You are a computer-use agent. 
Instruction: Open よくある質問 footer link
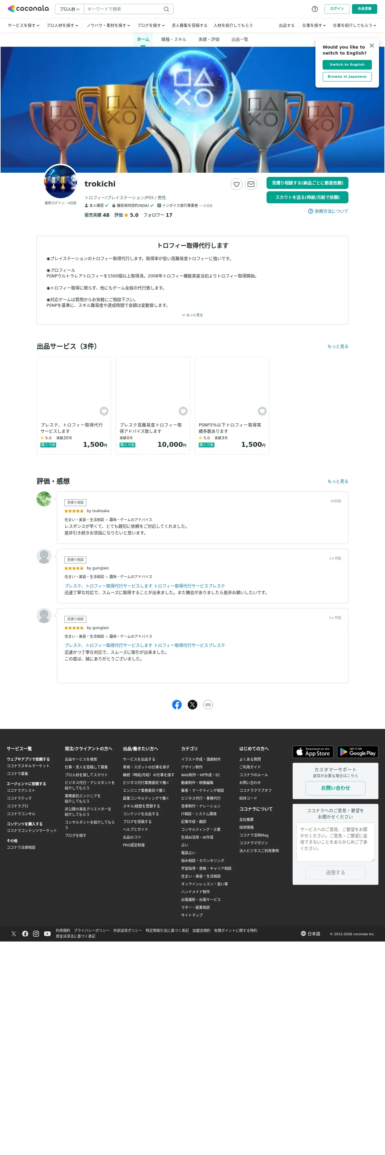point(250,760)
